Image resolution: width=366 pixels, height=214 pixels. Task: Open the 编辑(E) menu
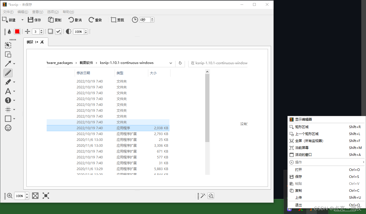pyautogui.click(x=23, y=12)
